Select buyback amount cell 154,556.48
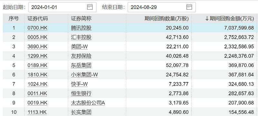Image resolution: width=258 pixels, height=116 pixels. 241,112
